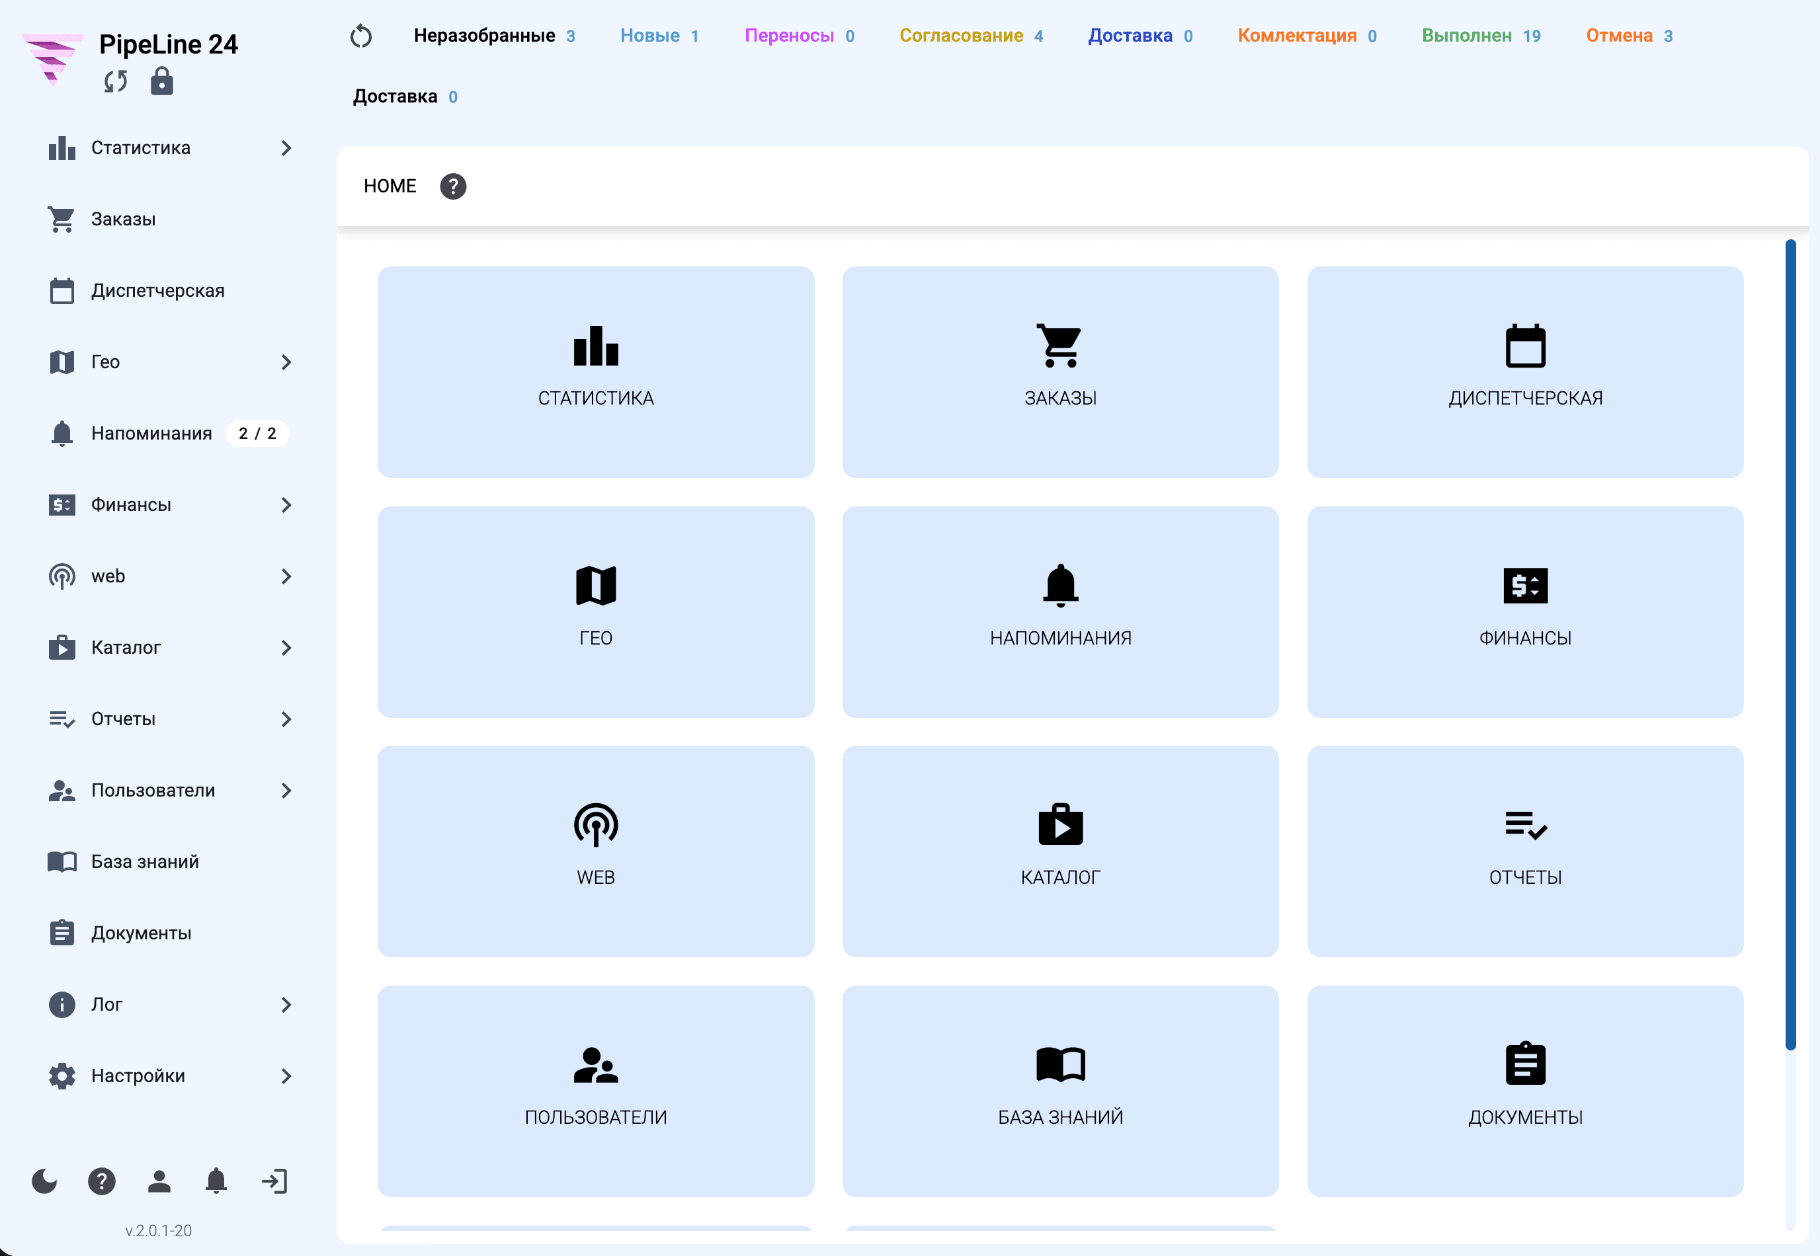Image resolution: width=1820 pixels, height=1256 pixels.
Task: Click the bottom notification bell icon
Action: (216, 1181)
